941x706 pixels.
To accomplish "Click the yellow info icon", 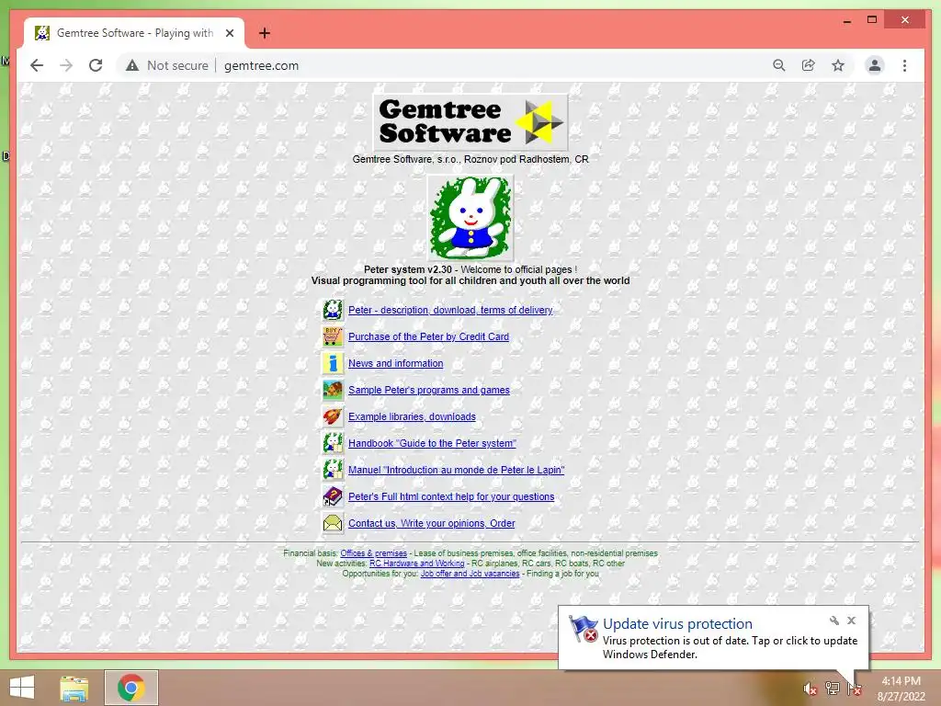I will pyautogui.click(x=333, y=363).
